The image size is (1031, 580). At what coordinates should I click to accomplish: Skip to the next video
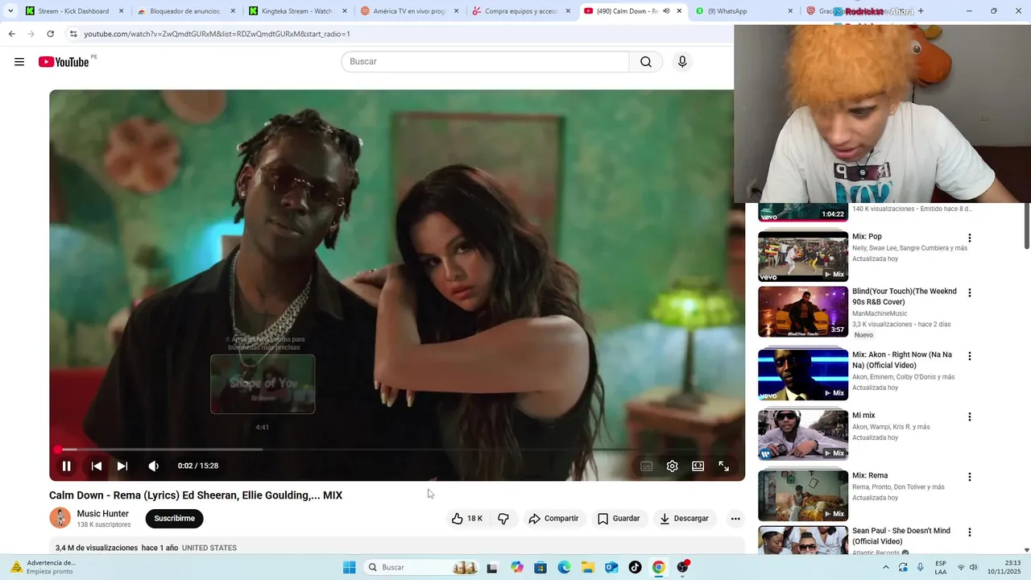tap(122, 466)
